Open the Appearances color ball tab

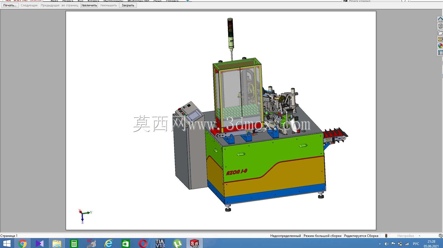coord(440,46)
